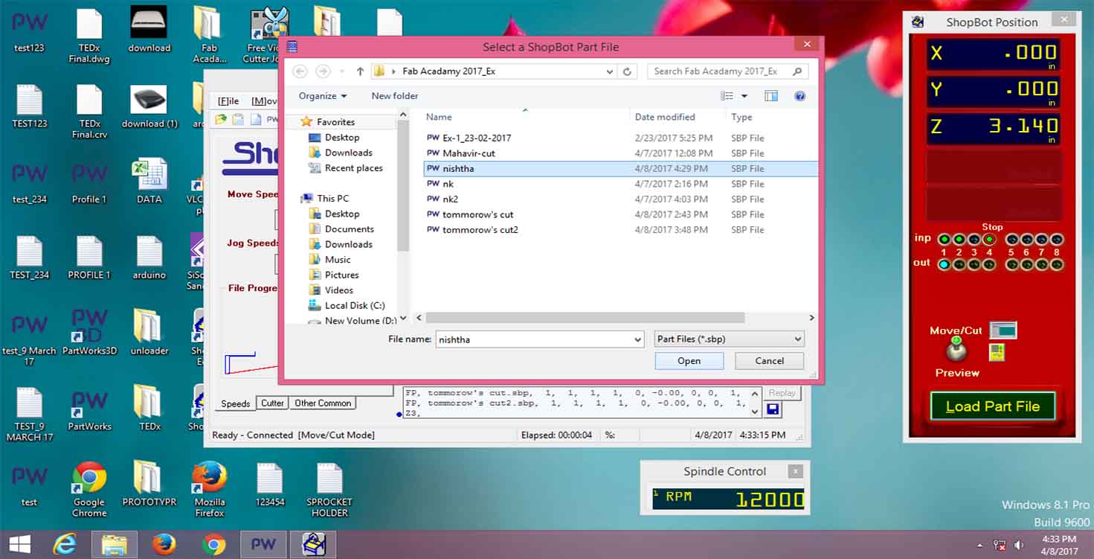Open the address bar history dropdown arrow

[610, 71]
